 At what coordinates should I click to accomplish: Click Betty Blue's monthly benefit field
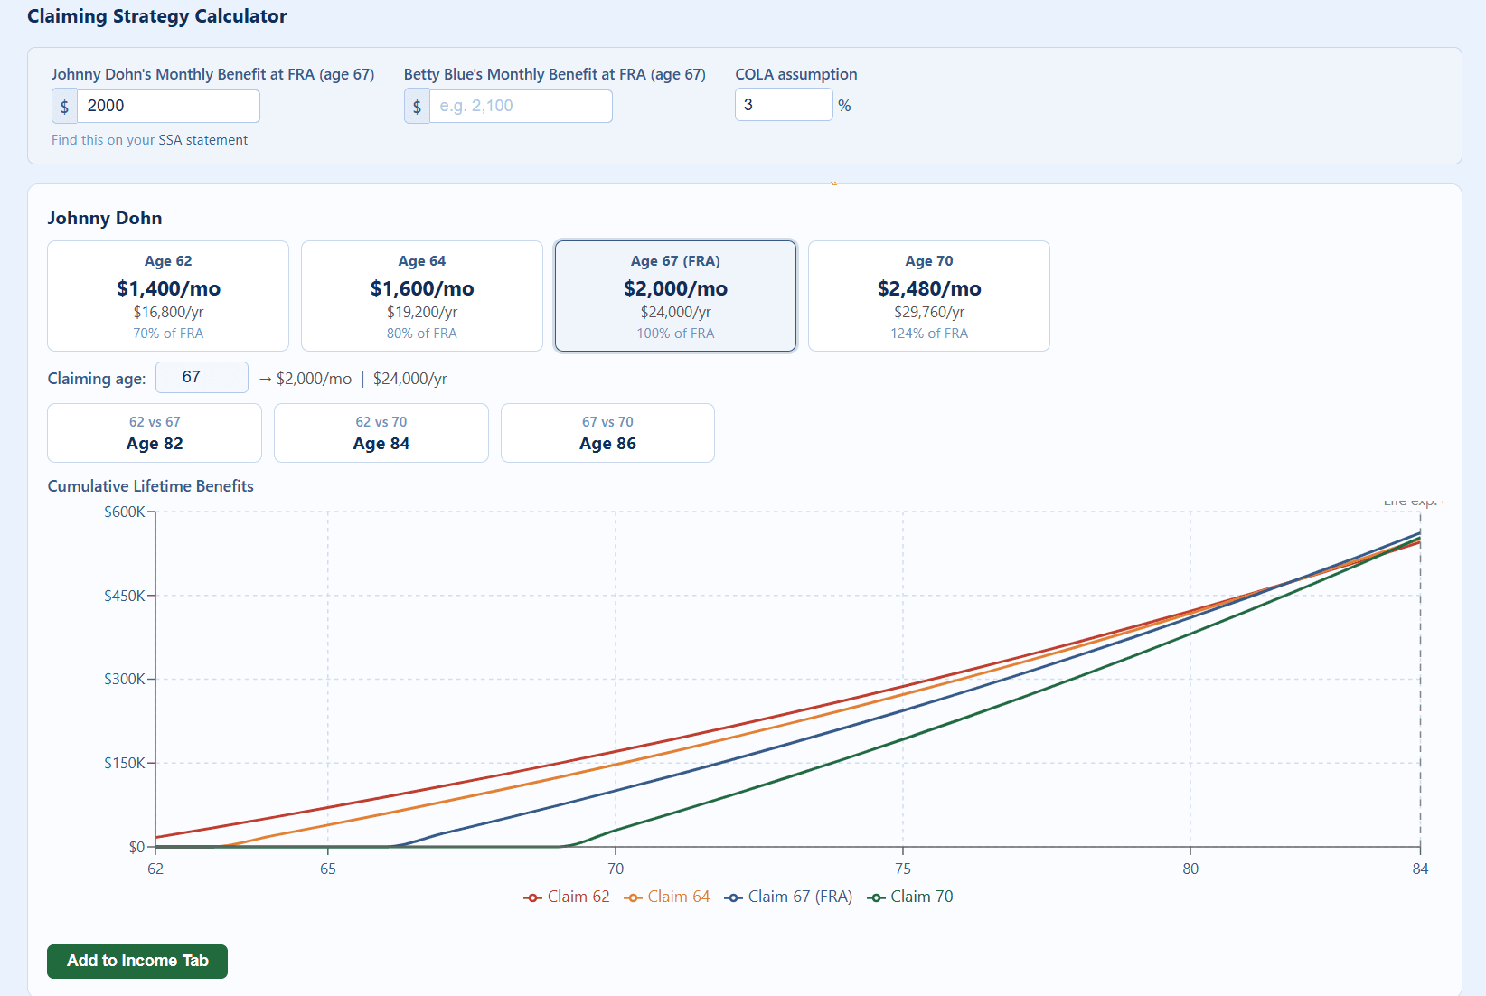[x=521, y=106]
